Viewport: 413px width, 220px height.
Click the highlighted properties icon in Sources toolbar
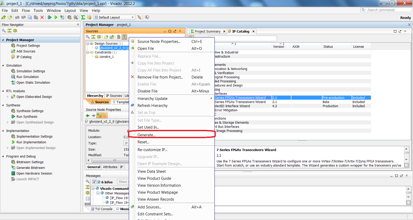(x=124, y=37)
